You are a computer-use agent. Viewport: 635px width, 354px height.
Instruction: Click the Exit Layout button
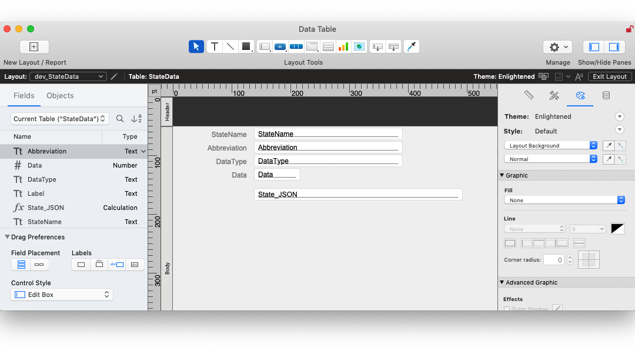coord(610,76)
